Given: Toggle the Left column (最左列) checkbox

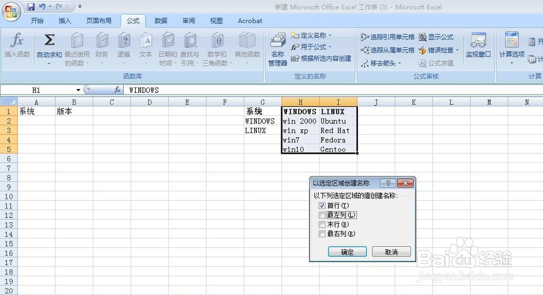Looking at the screenshot, I should point(322,215).
